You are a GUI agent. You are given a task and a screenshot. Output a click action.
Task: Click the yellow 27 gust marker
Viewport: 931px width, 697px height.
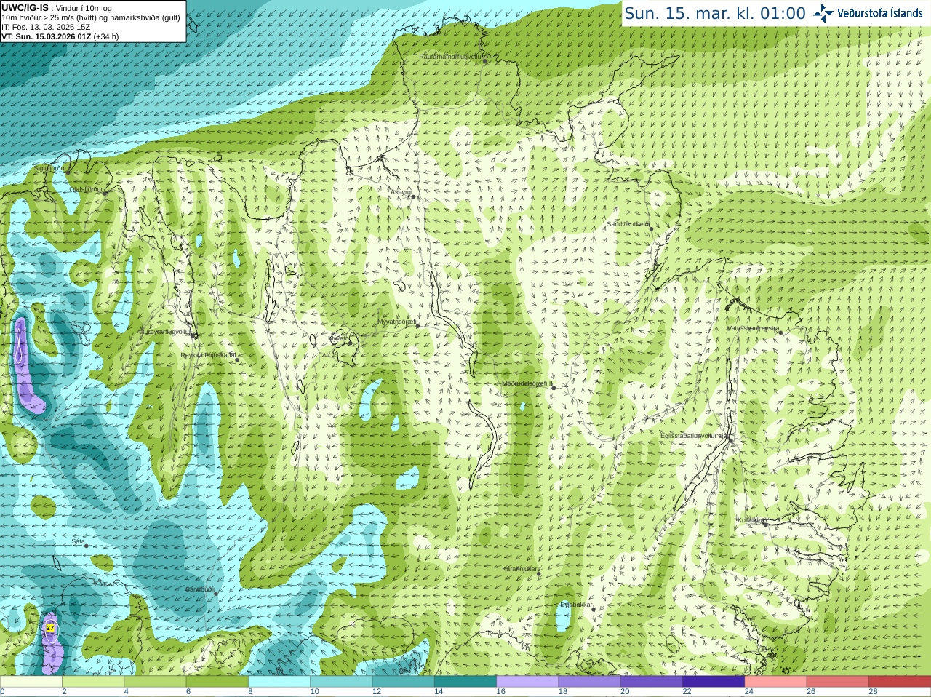pyautogui.click(x=50, y=627)
